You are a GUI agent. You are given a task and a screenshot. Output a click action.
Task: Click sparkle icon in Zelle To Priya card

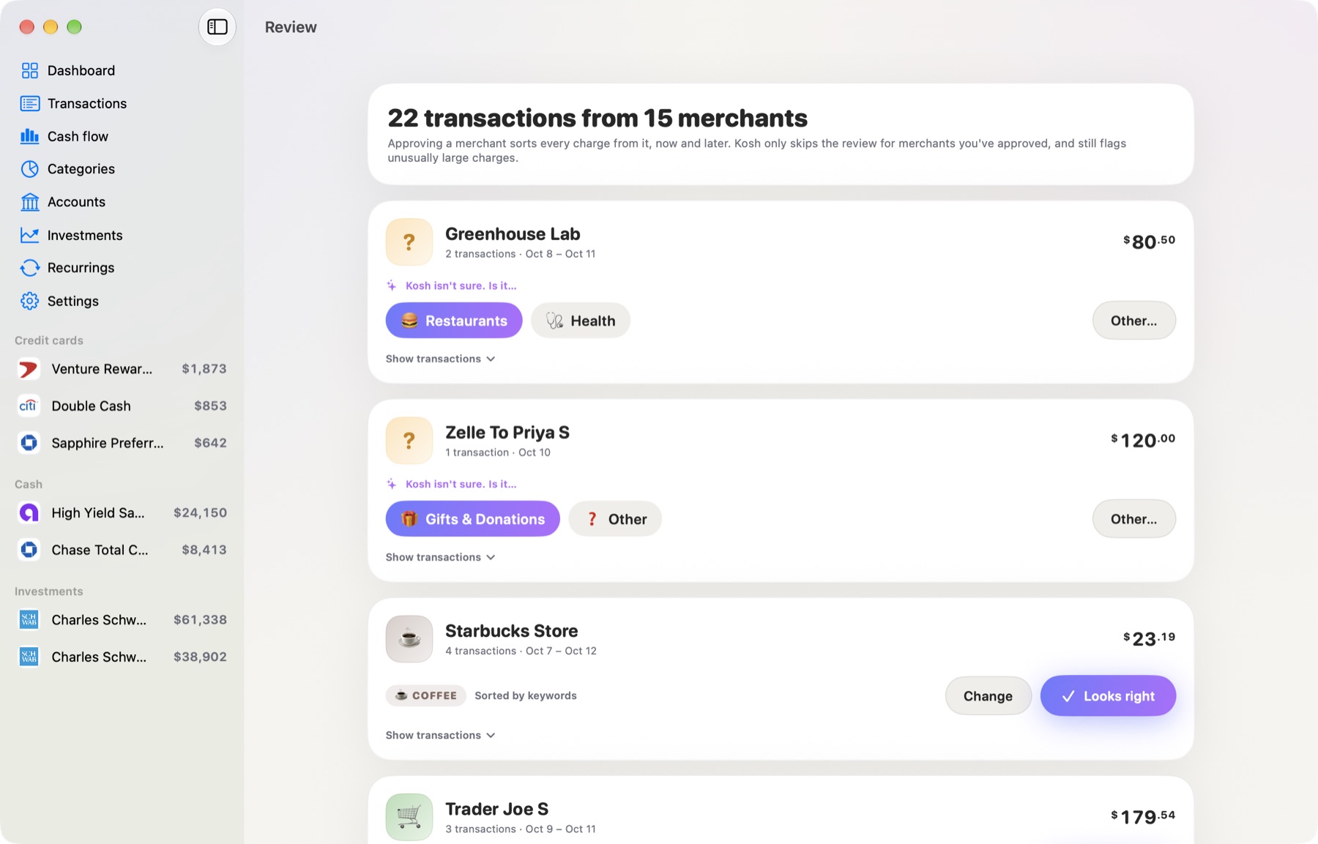pos(392,484)
